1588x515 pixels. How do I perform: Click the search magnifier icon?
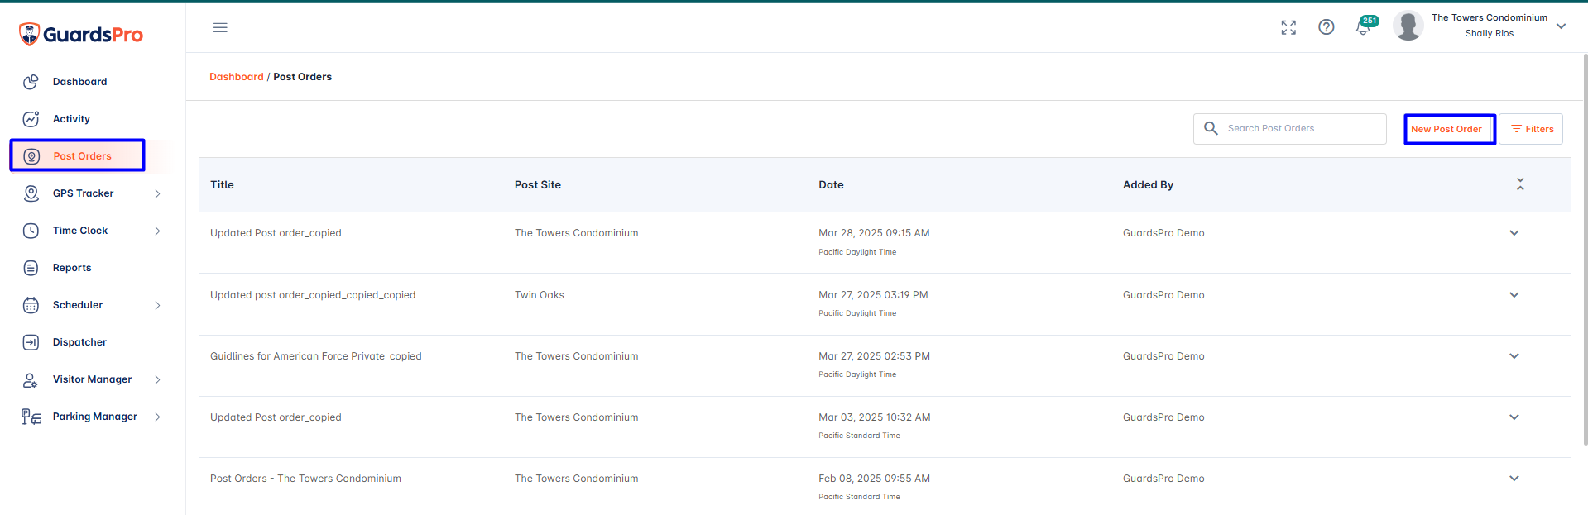(1211, 128)
